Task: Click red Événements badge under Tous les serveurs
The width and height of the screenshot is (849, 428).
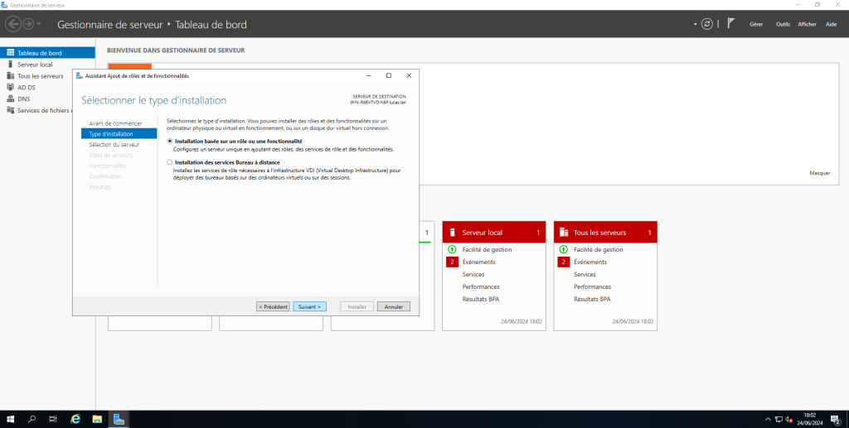Action: [x=564, y=262]
